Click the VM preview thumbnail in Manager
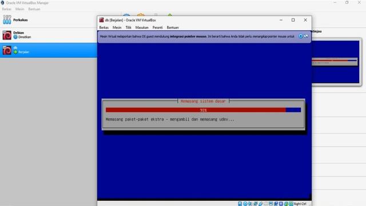Viewport: 366px width, 206px height. [336, 62]
